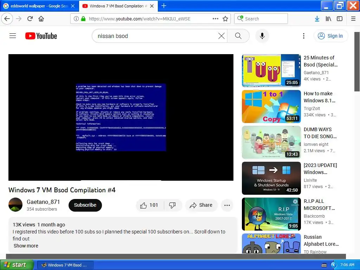Expand hidden tray icons arrow
Screen dimensions: 360x270
(x=334, y=265)
